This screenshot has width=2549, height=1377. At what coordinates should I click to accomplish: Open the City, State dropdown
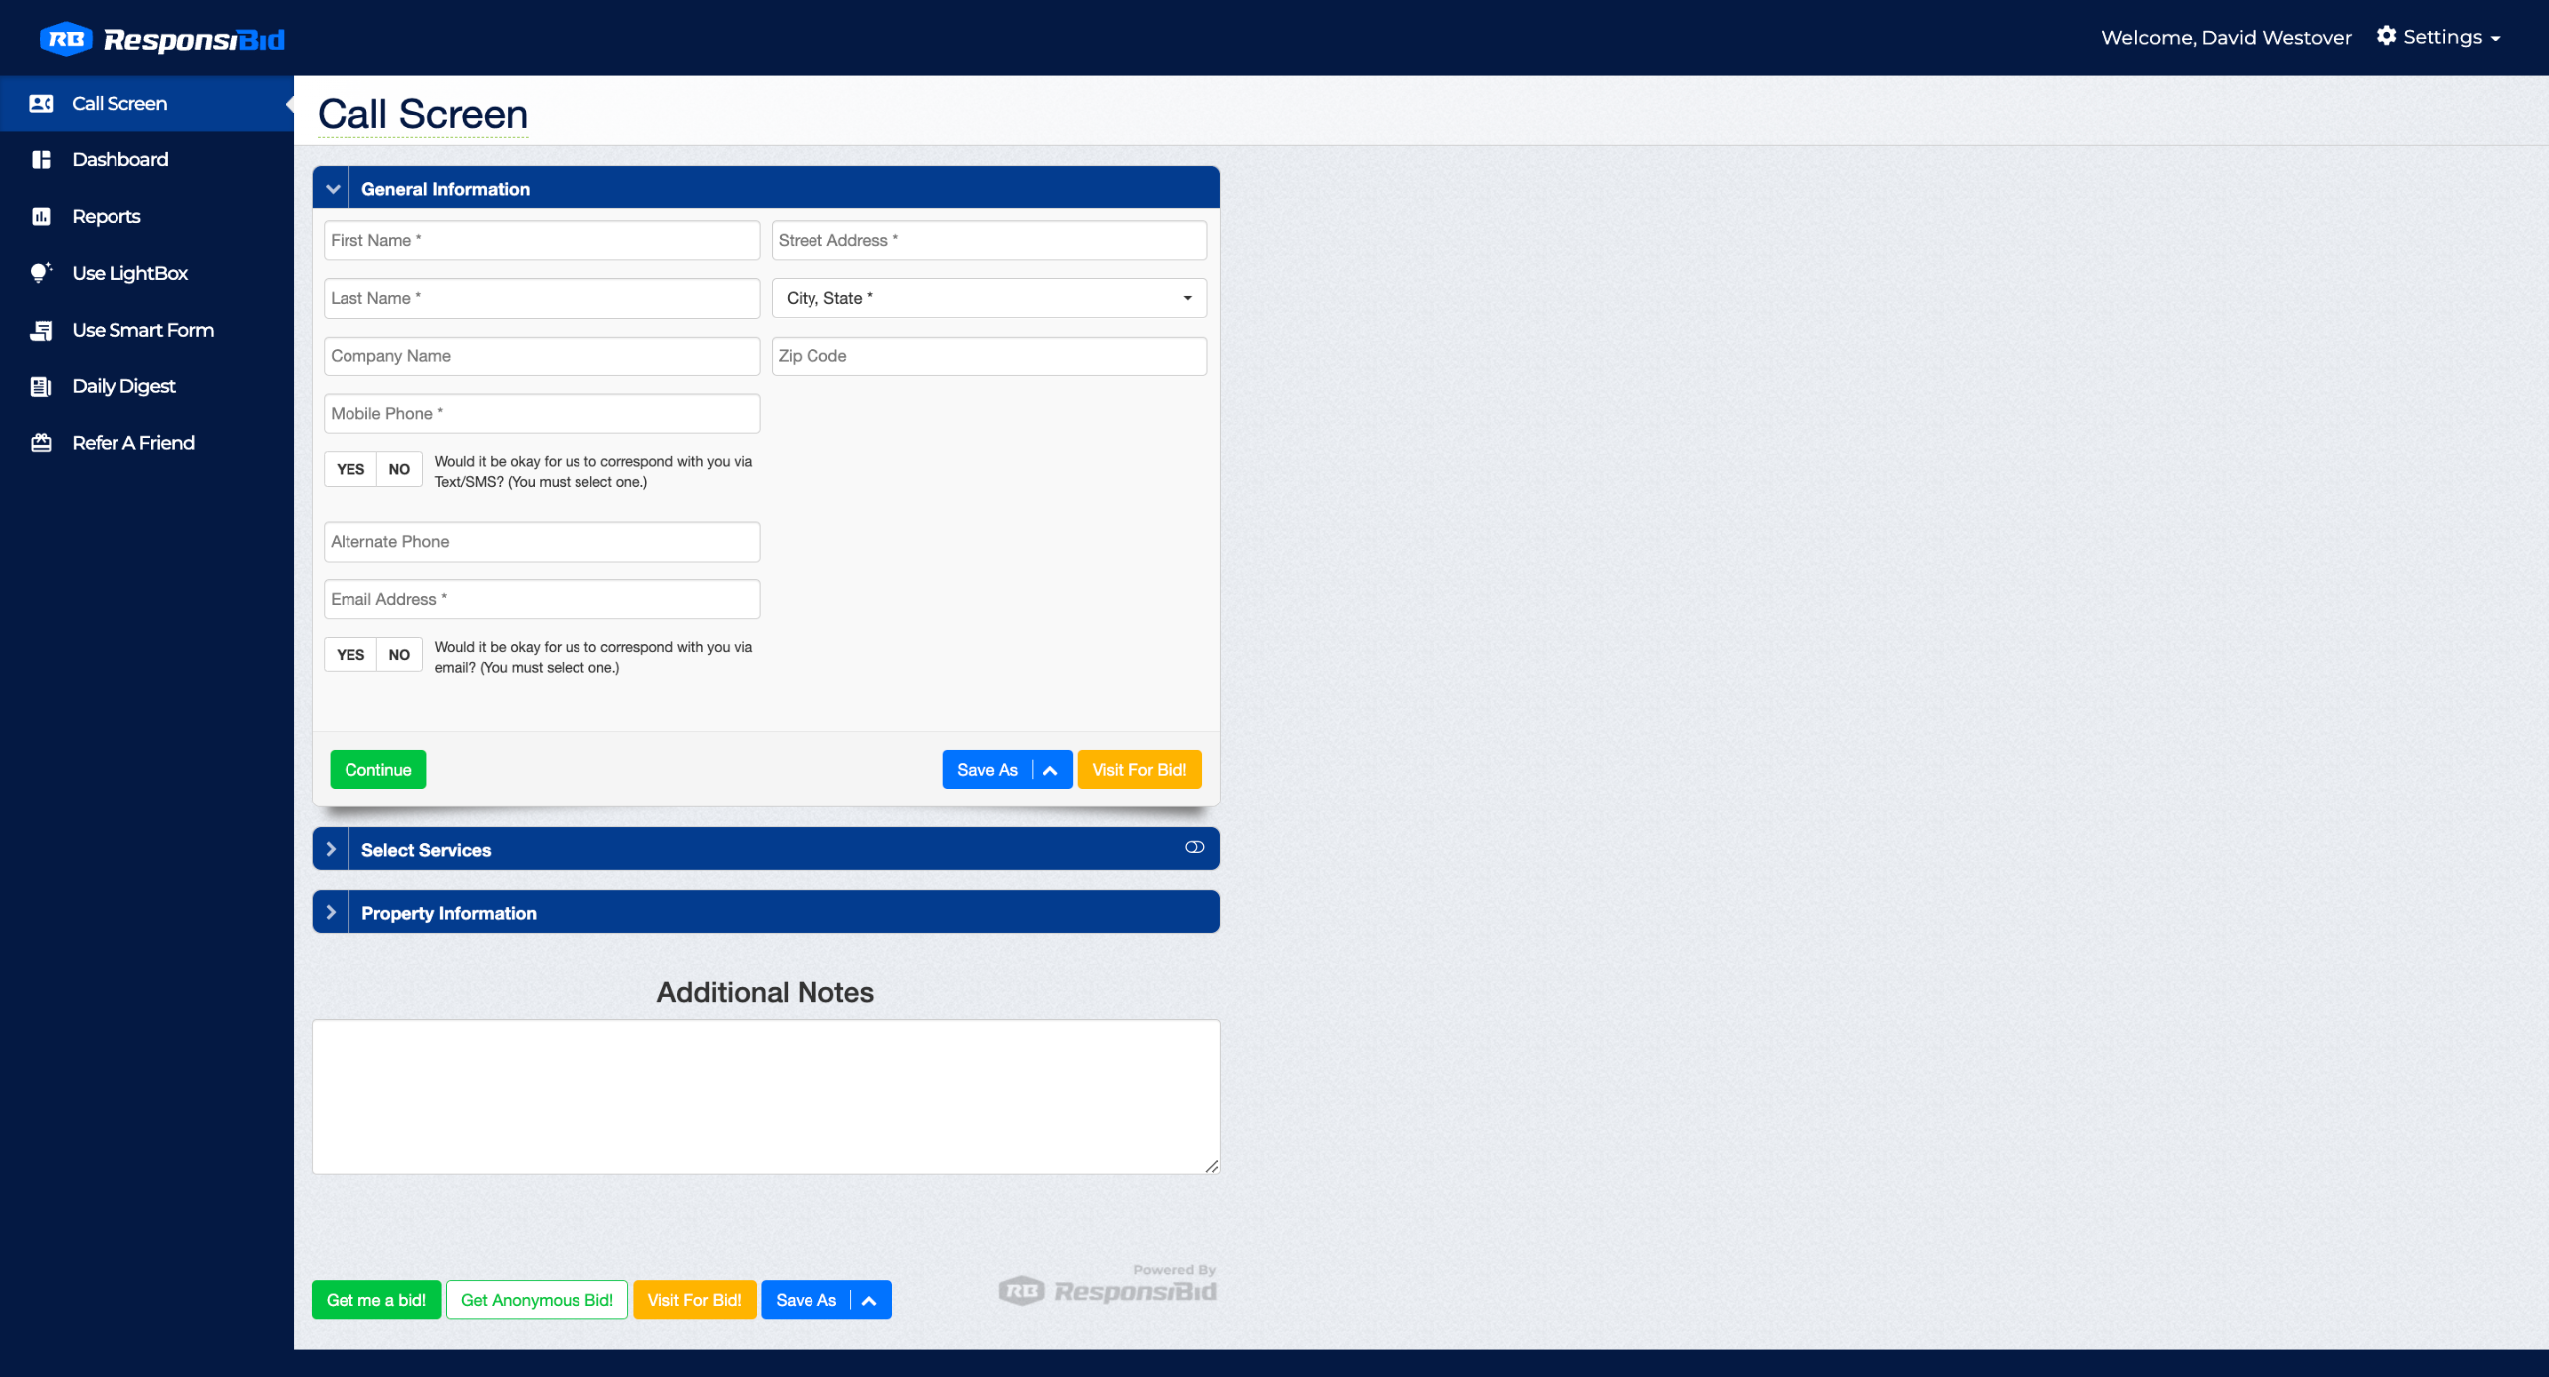988,298
